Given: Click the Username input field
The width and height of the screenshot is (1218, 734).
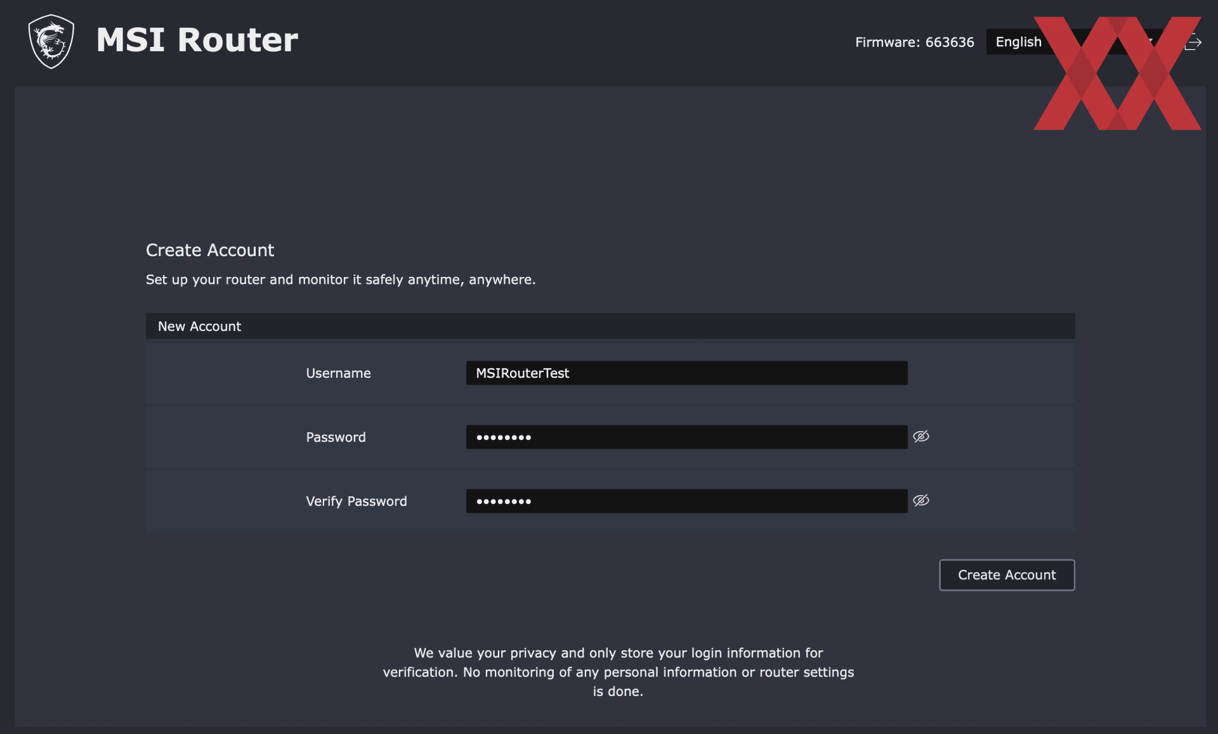Looking at the screenshot, I should pos(686,373).
